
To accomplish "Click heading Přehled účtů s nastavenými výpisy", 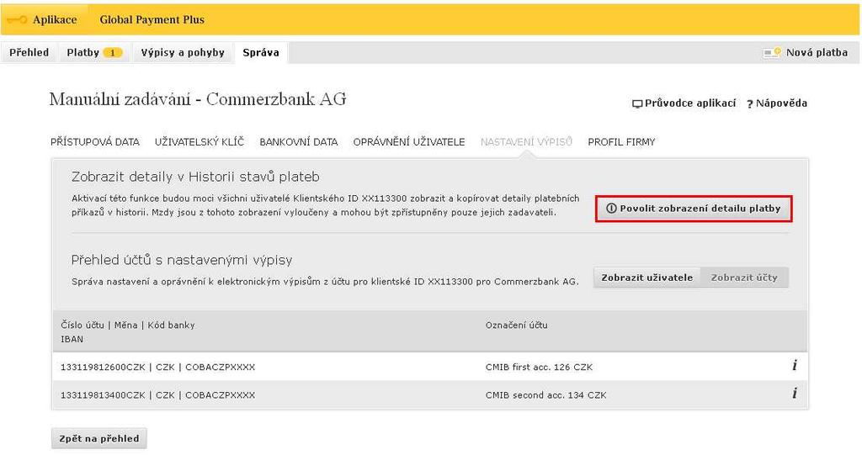I will tap(182, 260).
